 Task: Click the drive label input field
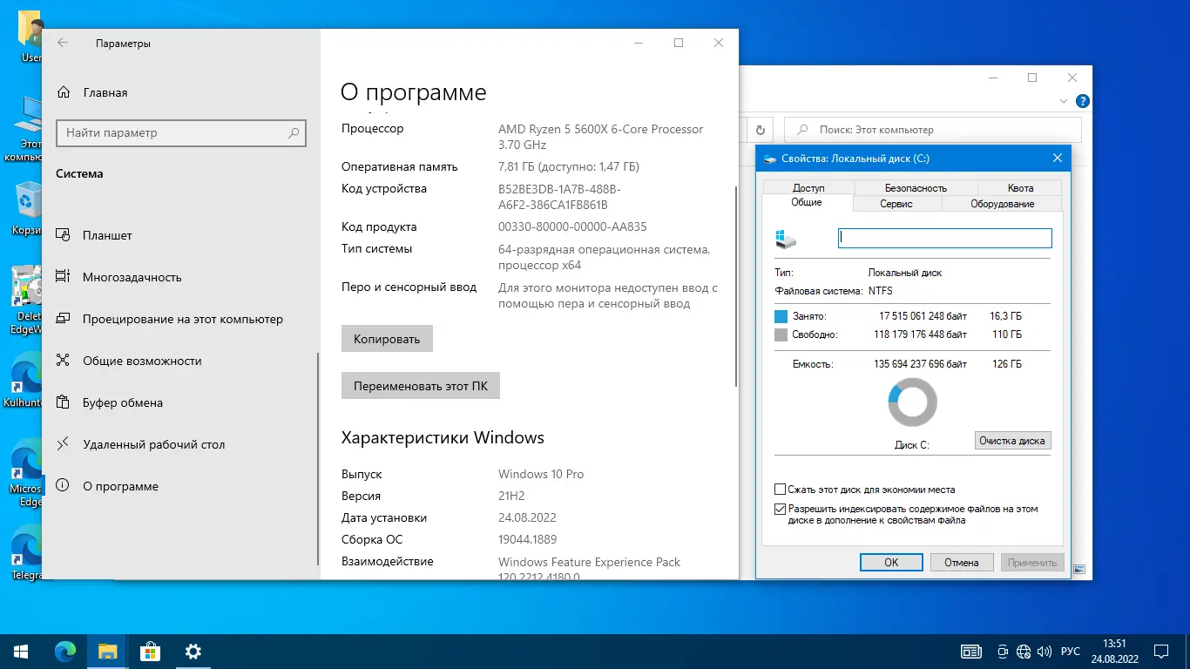click(x=944, y=237)
